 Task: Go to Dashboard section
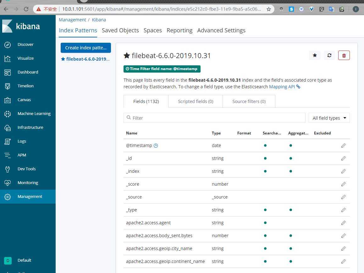pos(28,72)
